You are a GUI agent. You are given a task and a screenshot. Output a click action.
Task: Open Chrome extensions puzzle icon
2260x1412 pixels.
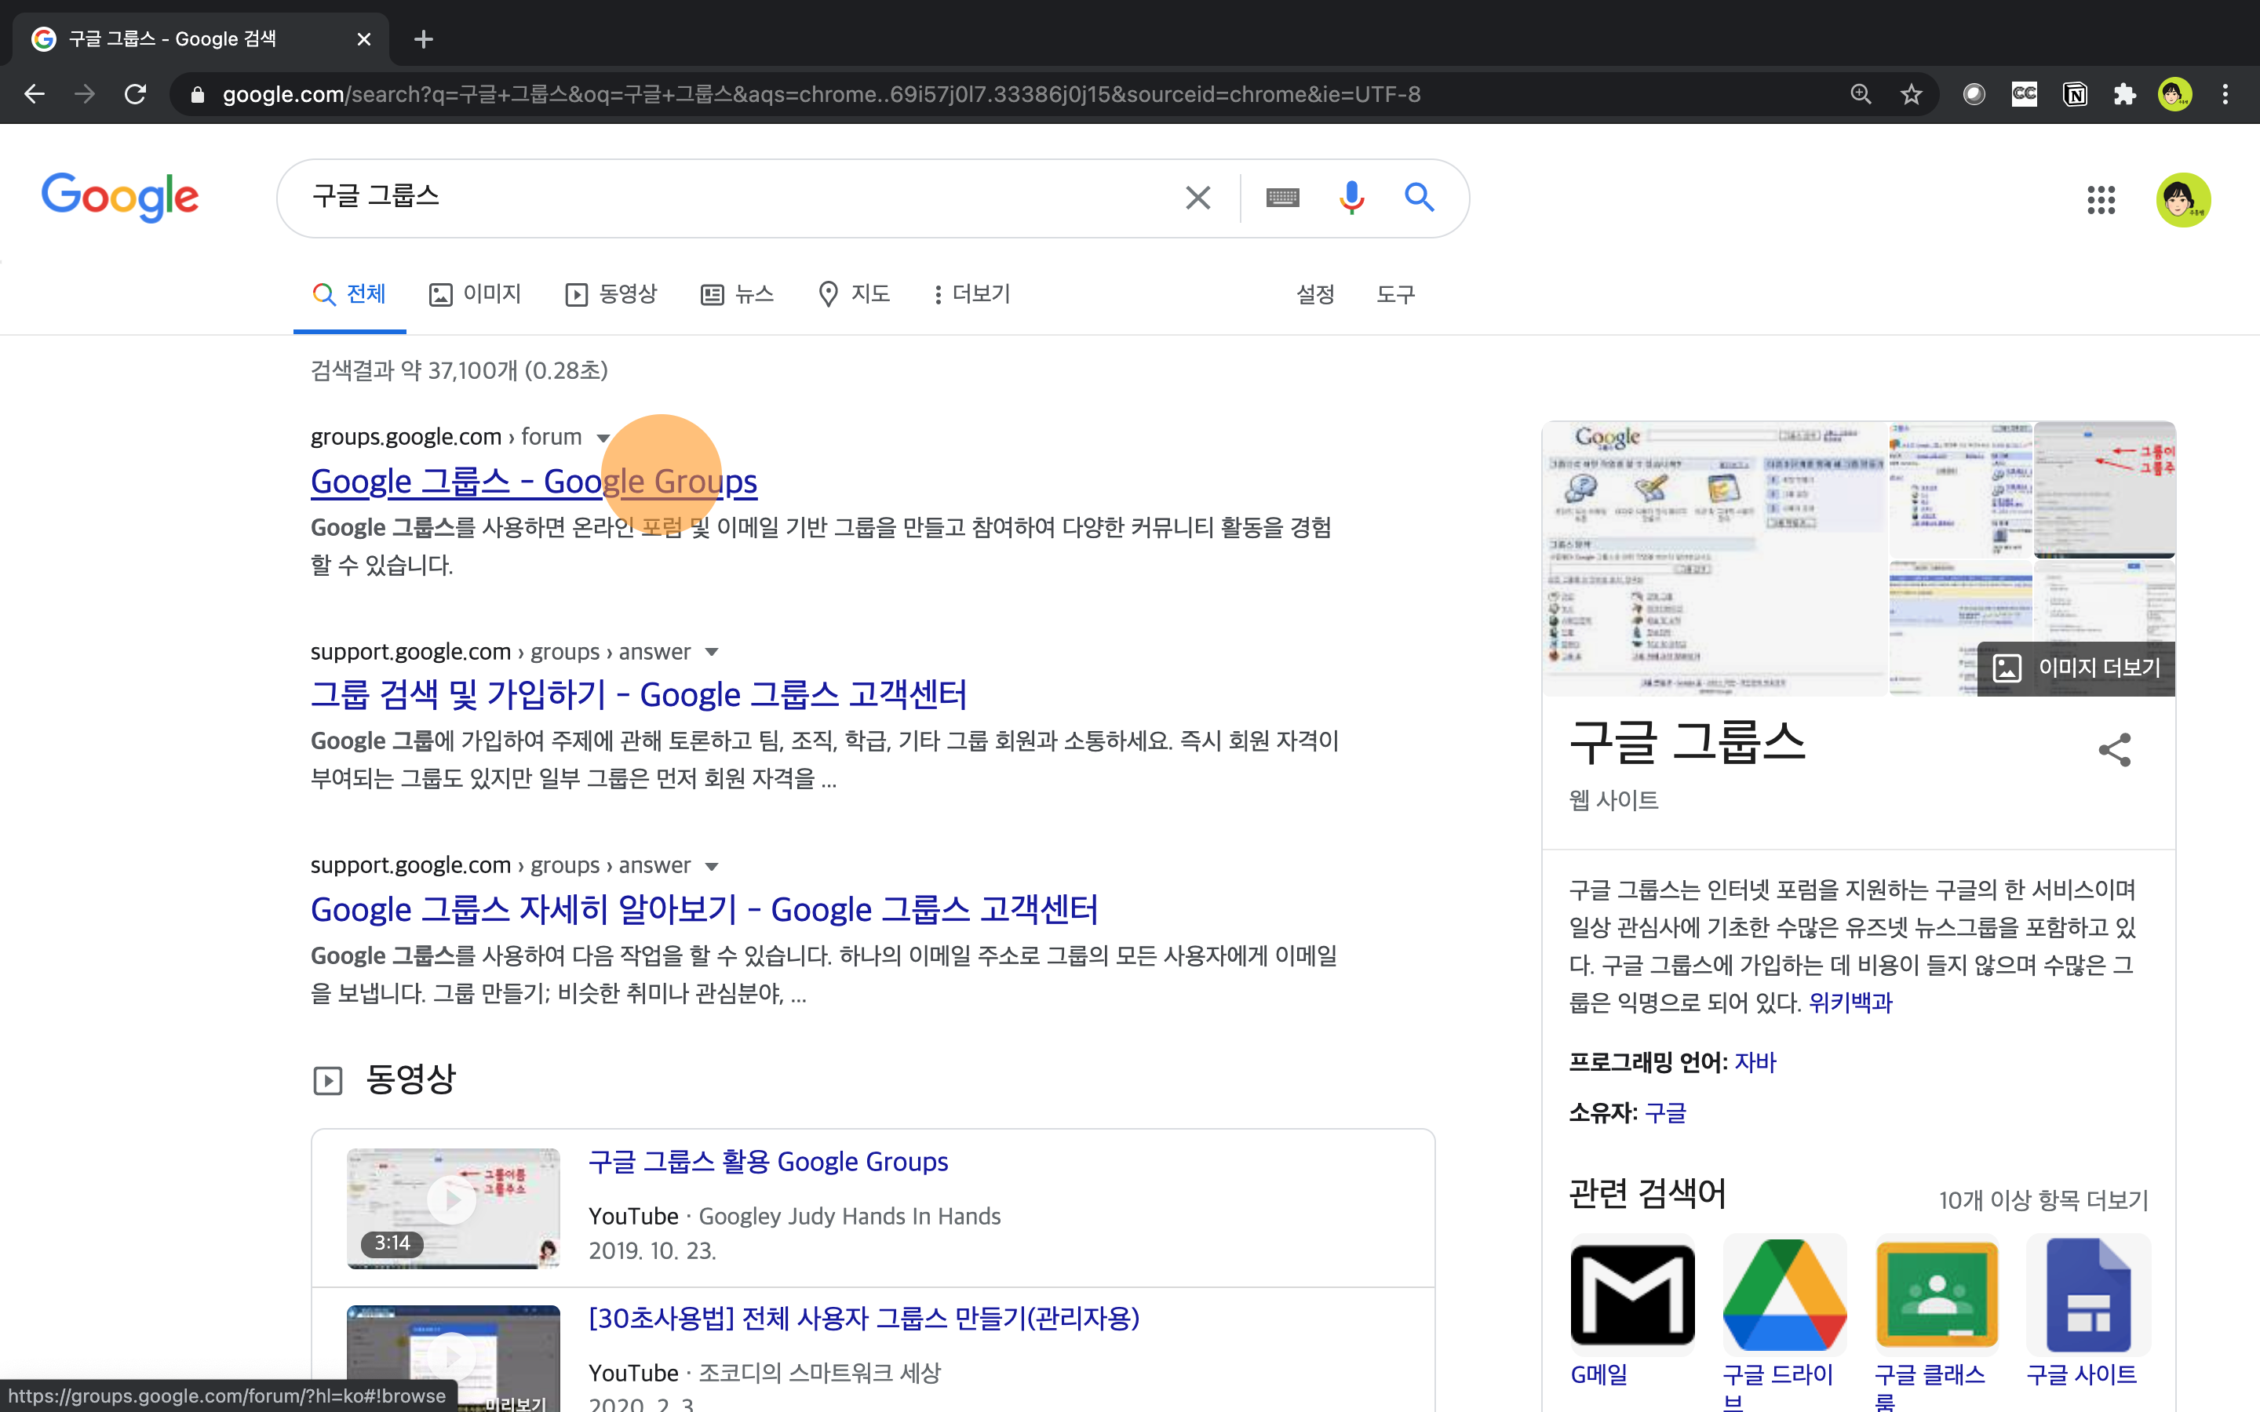coord(2124,94)
